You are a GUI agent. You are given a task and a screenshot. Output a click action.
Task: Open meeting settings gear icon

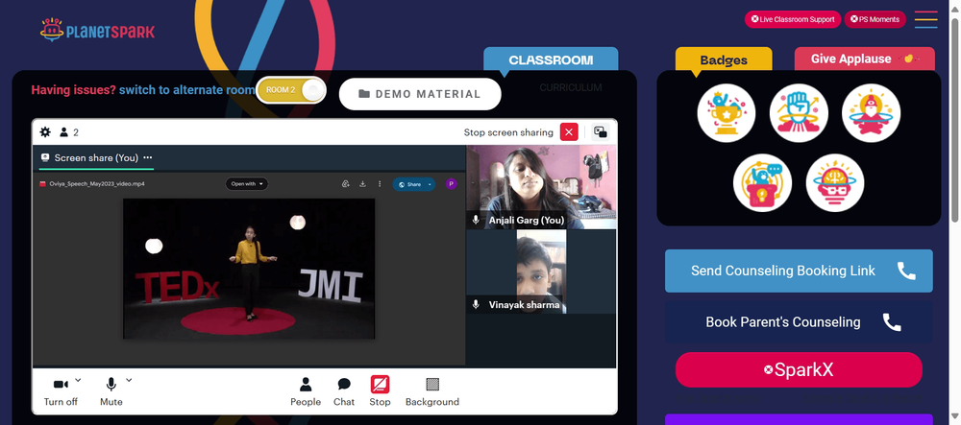point(45,132)
